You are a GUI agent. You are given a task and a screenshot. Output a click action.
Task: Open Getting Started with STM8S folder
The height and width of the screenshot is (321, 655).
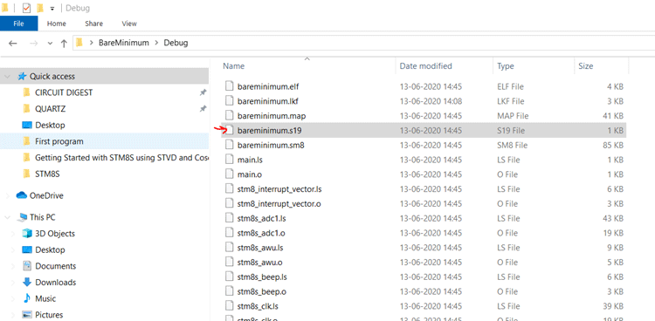coord(121,158)
